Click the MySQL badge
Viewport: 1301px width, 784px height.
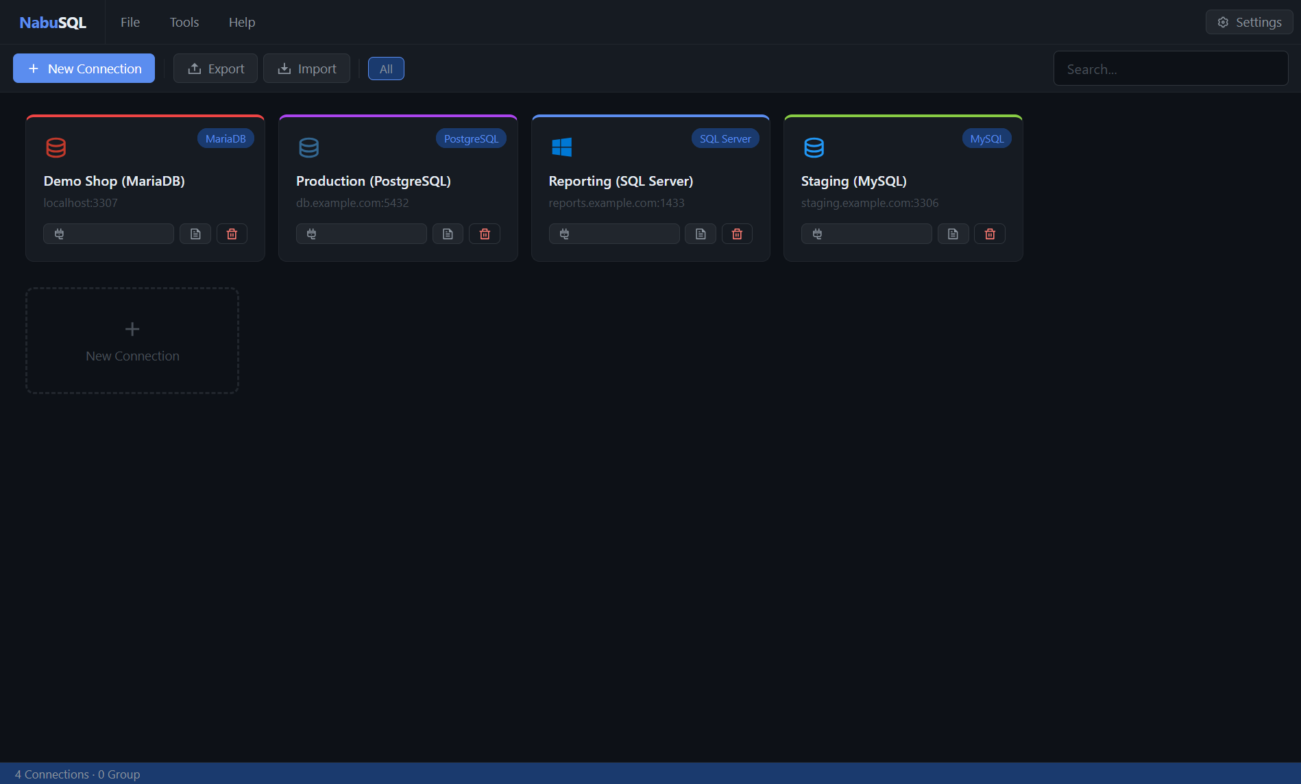987,138
